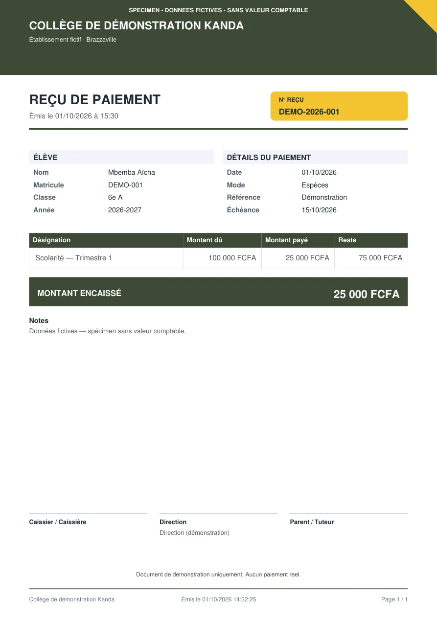Click the Nom field label
Viewport: 437px width, 618px height.
click(41, 172)
